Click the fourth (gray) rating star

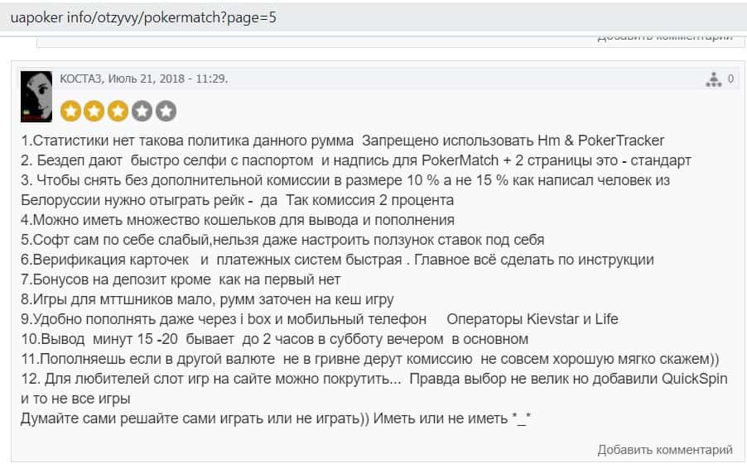point(142,111)
